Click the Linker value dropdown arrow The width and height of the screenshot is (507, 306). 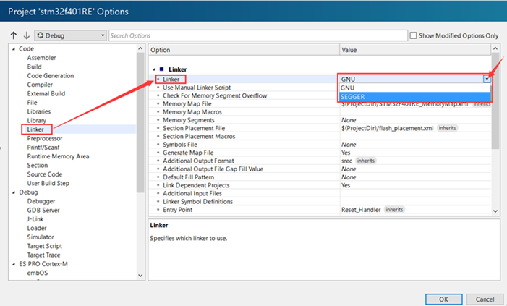coord(487,79)
